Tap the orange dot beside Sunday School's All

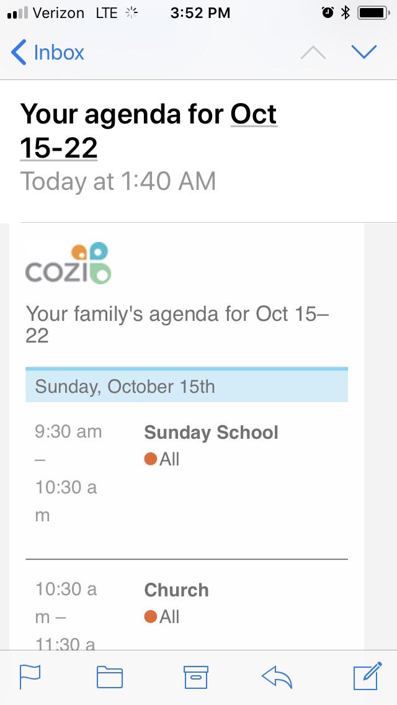tap(150, 459)
